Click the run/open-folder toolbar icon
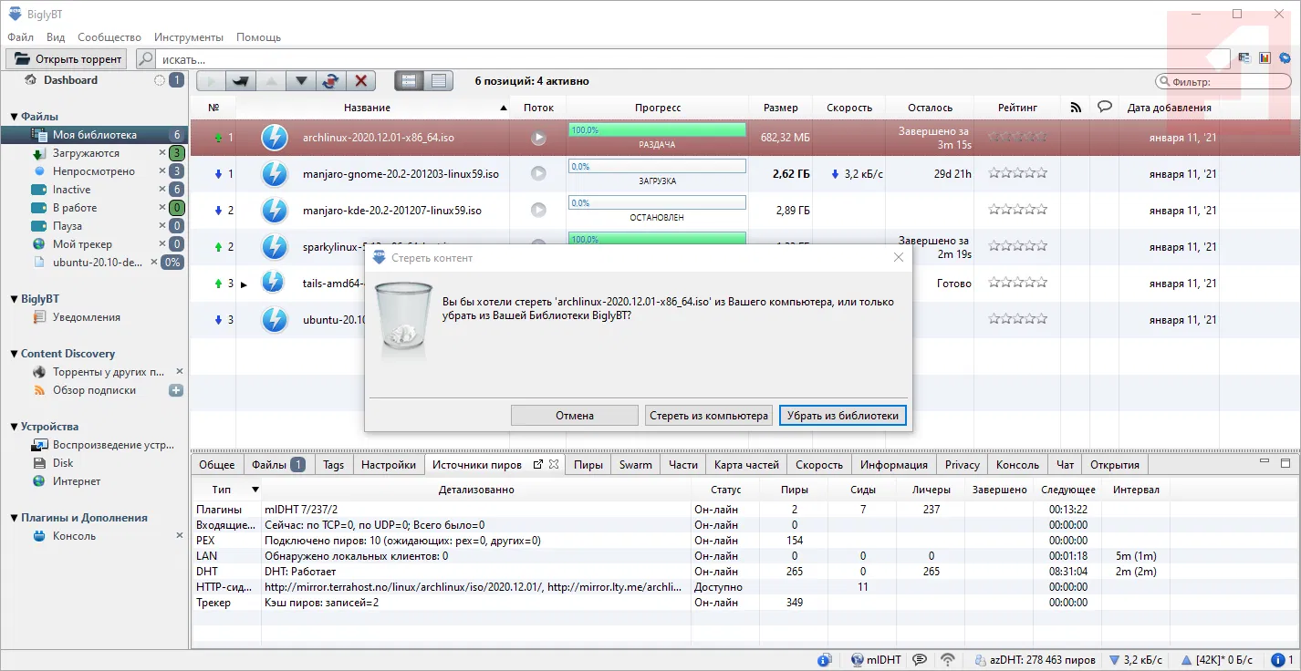 pyautogui.click(x=241, y=80)
